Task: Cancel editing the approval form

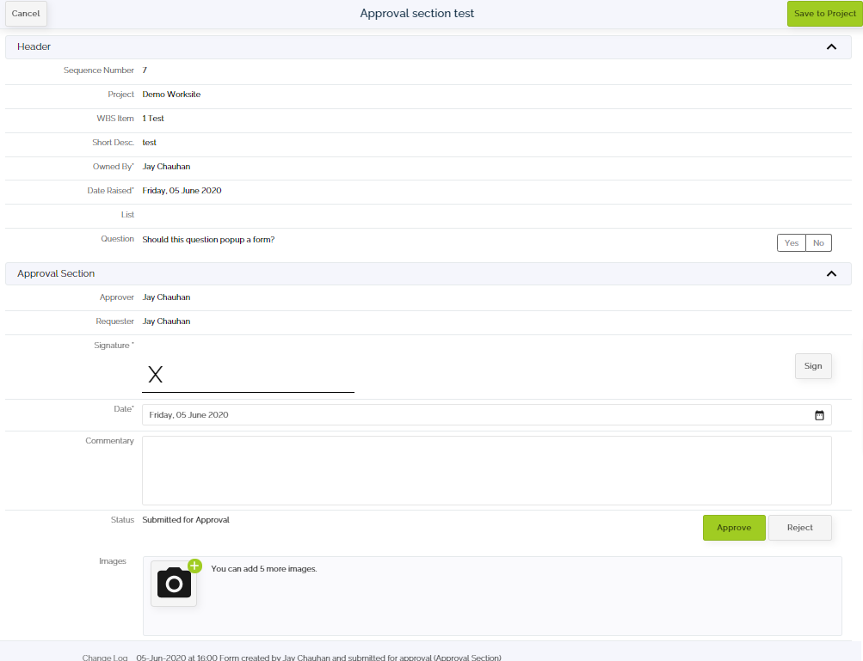Action: 25,13
